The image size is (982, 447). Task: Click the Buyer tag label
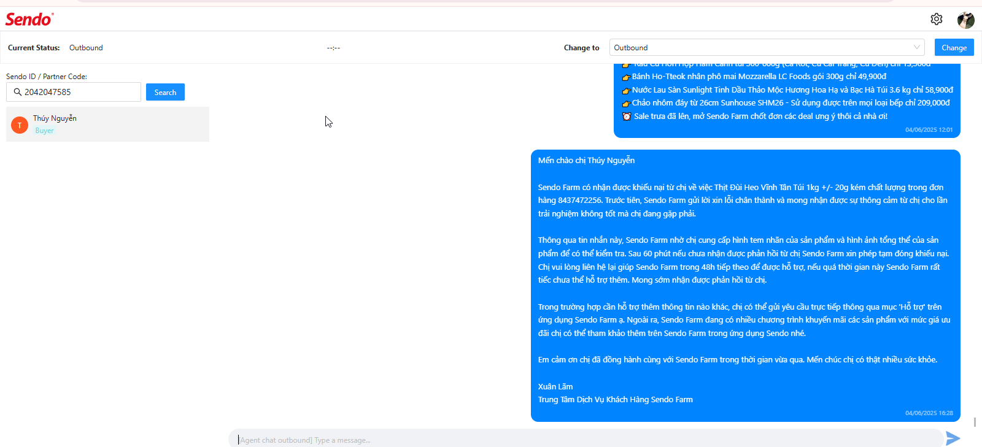pos(44,131)
